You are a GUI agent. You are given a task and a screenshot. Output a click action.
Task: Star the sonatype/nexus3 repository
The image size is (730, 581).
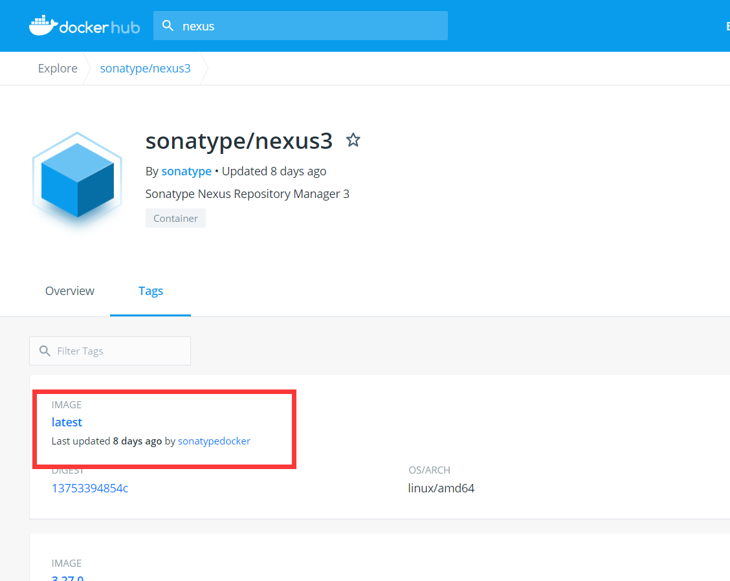click(353, 140)
